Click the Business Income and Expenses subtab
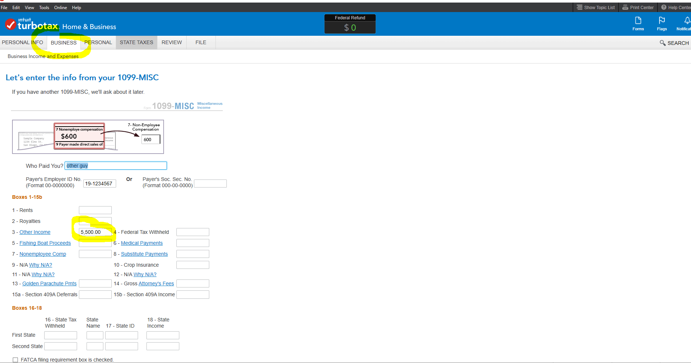Screen dimensions: 691x363 pos(43,56)
